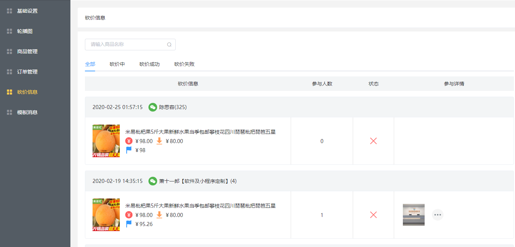Click orange down-arrow icon in second record
Image resolution: width=515 pixels, height=247 pixels.
point(159,215)
